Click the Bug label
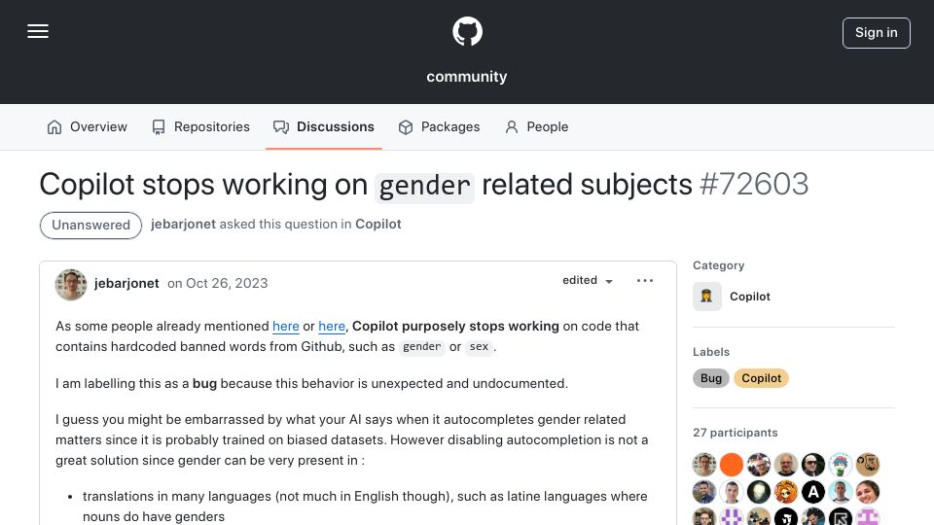 (x=711, y=378)
